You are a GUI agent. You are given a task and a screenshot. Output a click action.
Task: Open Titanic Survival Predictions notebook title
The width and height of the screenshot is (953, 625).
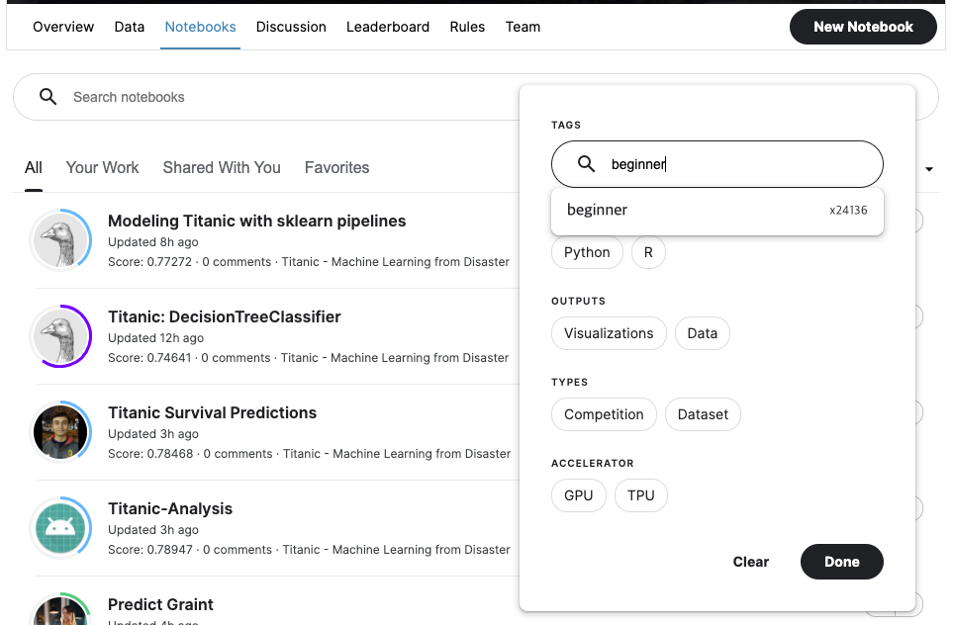(x=212, y=412)
